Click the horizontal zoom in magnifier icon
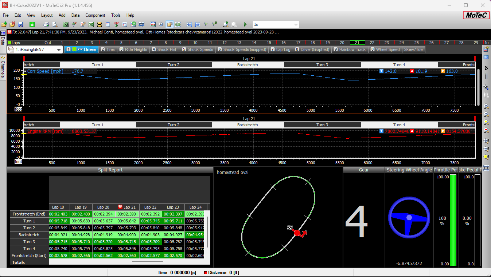Viewport: 491px width, 277px height. [486, 106]
